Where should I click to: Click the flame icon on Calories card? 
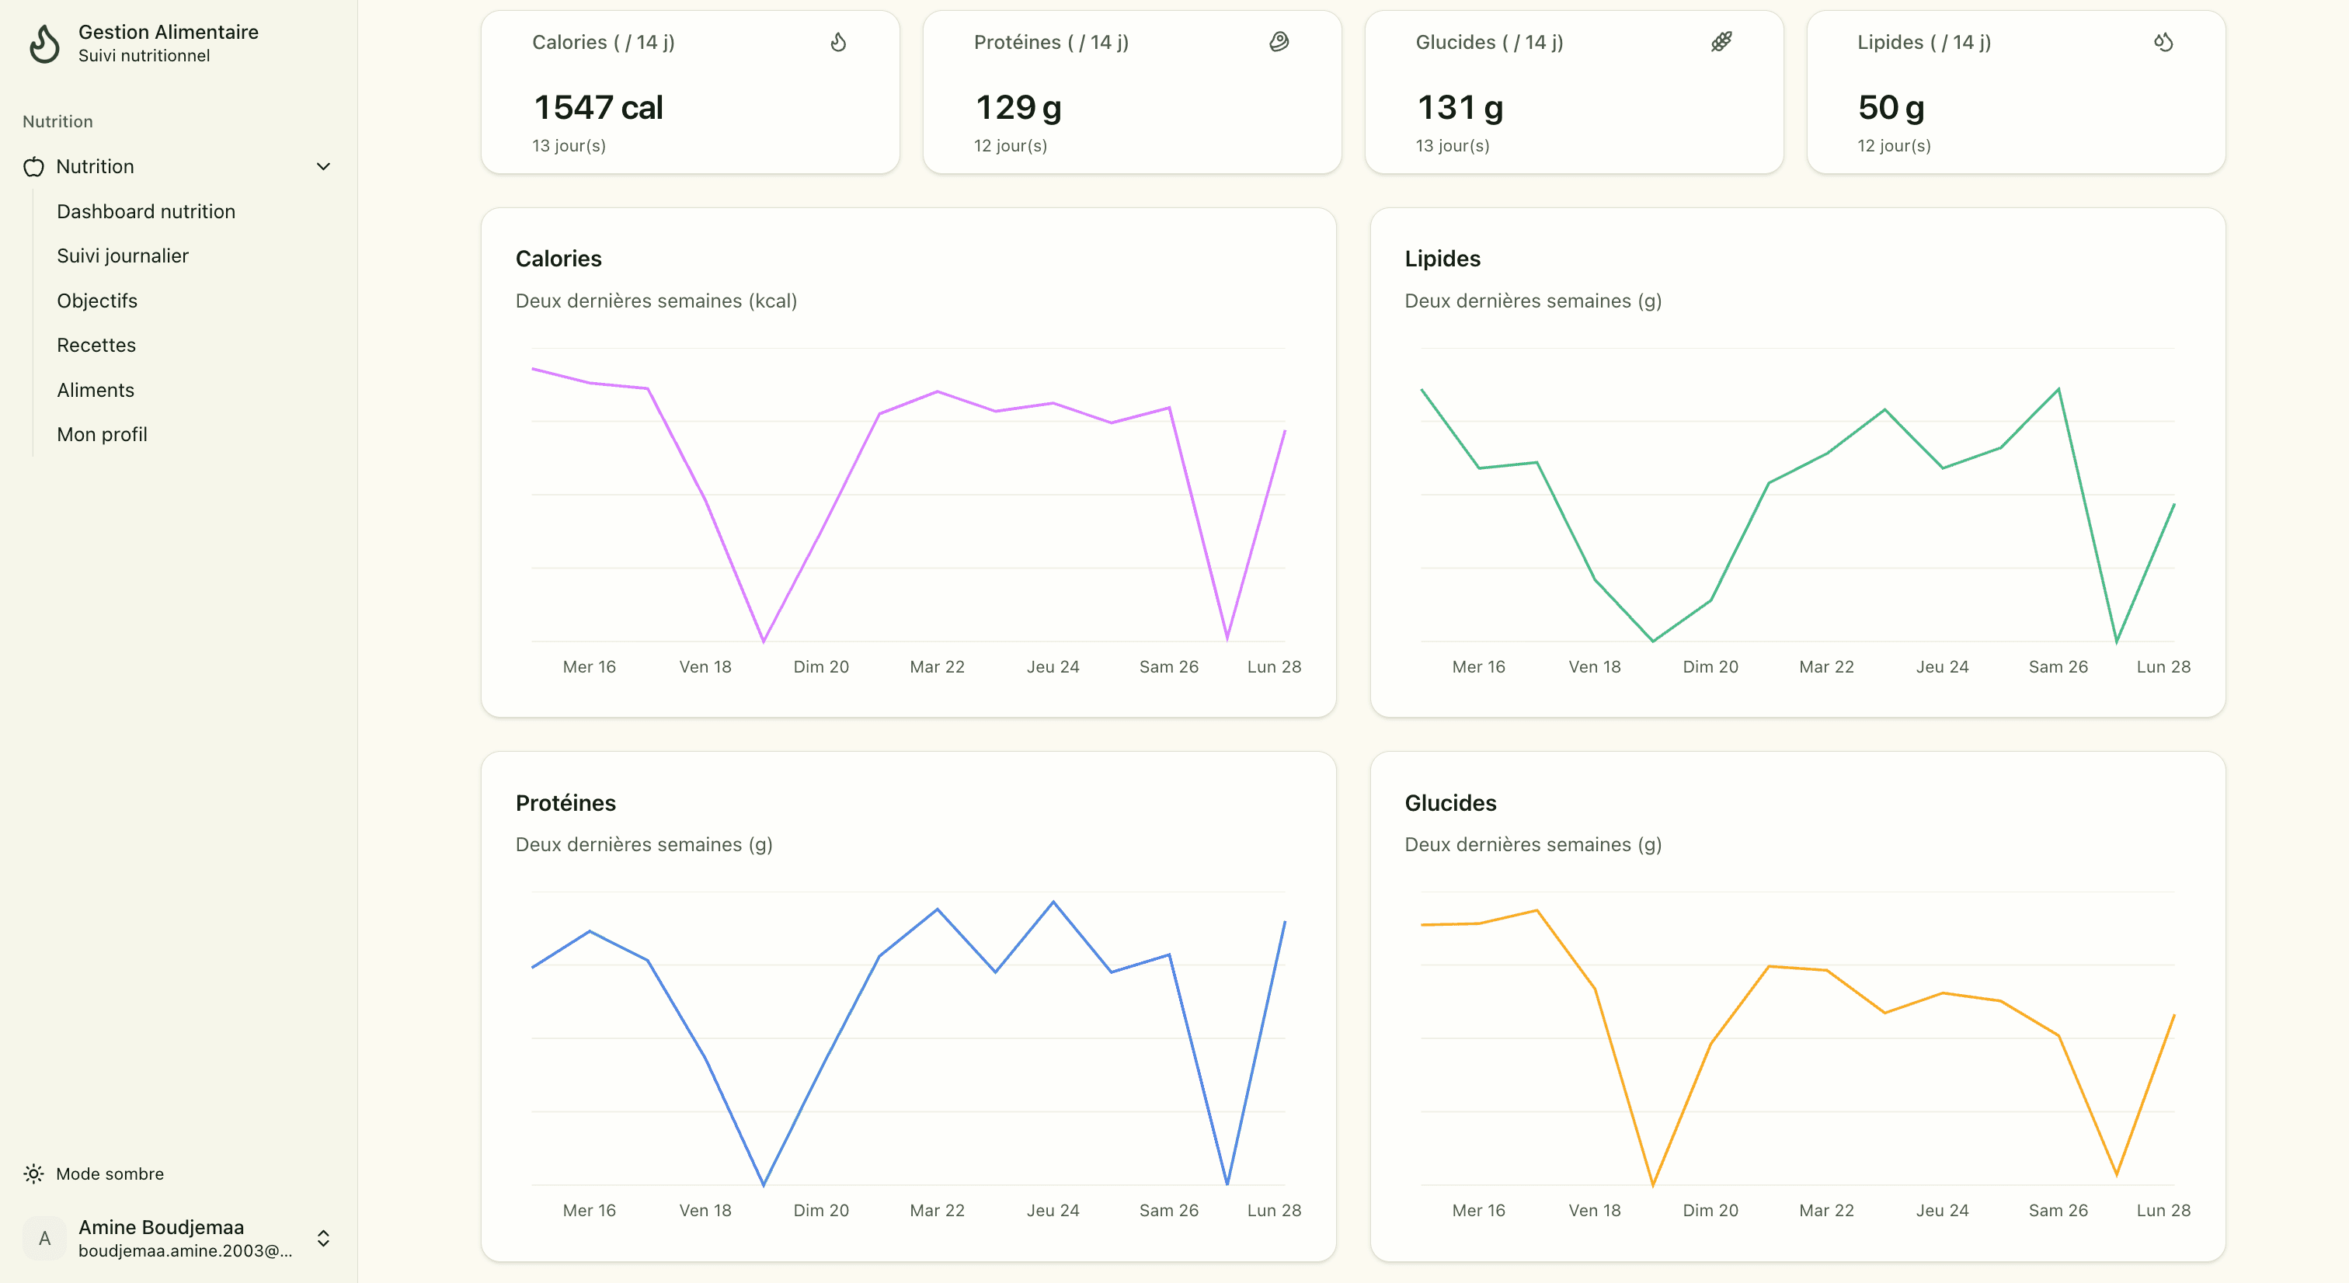(838, 42)
